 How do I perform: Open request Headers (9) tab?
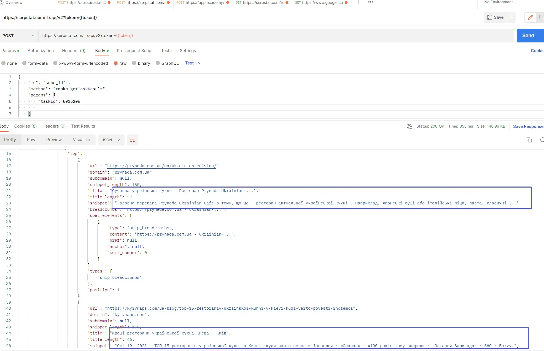(74, 51)
